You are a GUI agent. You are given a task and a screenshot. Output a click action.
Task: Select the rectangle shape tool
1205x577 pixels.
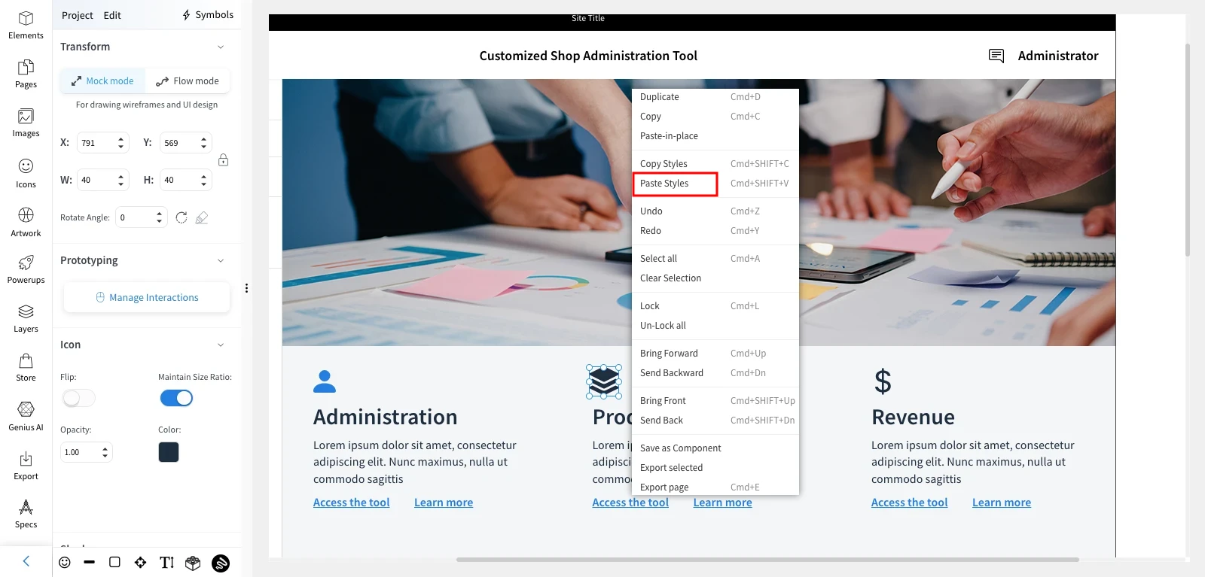[x=114, y=562]
